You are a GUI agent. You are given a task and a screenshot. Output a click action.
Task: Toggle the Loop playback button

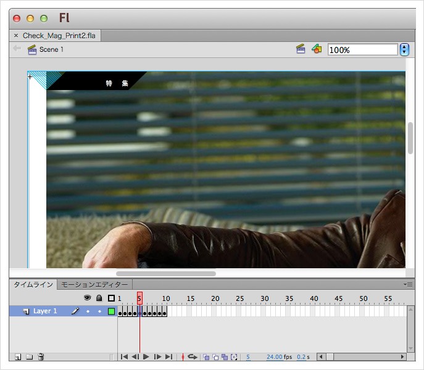(x=193, y=357)
